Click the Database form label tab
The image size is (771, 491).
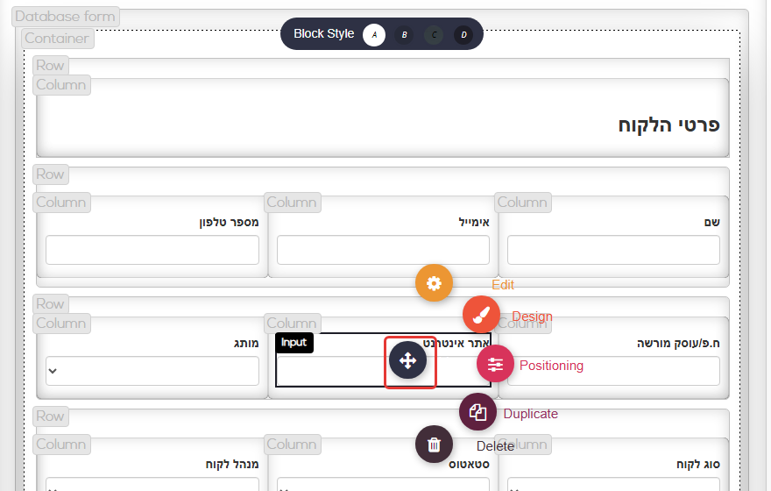66,17
